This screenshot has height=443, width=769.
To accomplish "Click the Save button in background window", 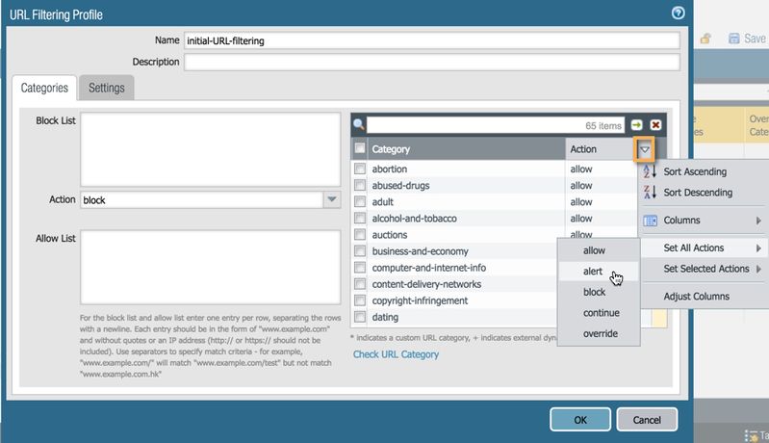I will click(x=748, y=39).
